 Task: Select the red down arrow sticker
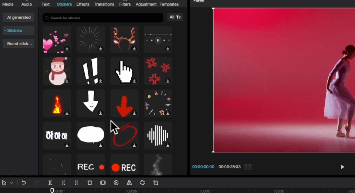(x=124, y=103)
